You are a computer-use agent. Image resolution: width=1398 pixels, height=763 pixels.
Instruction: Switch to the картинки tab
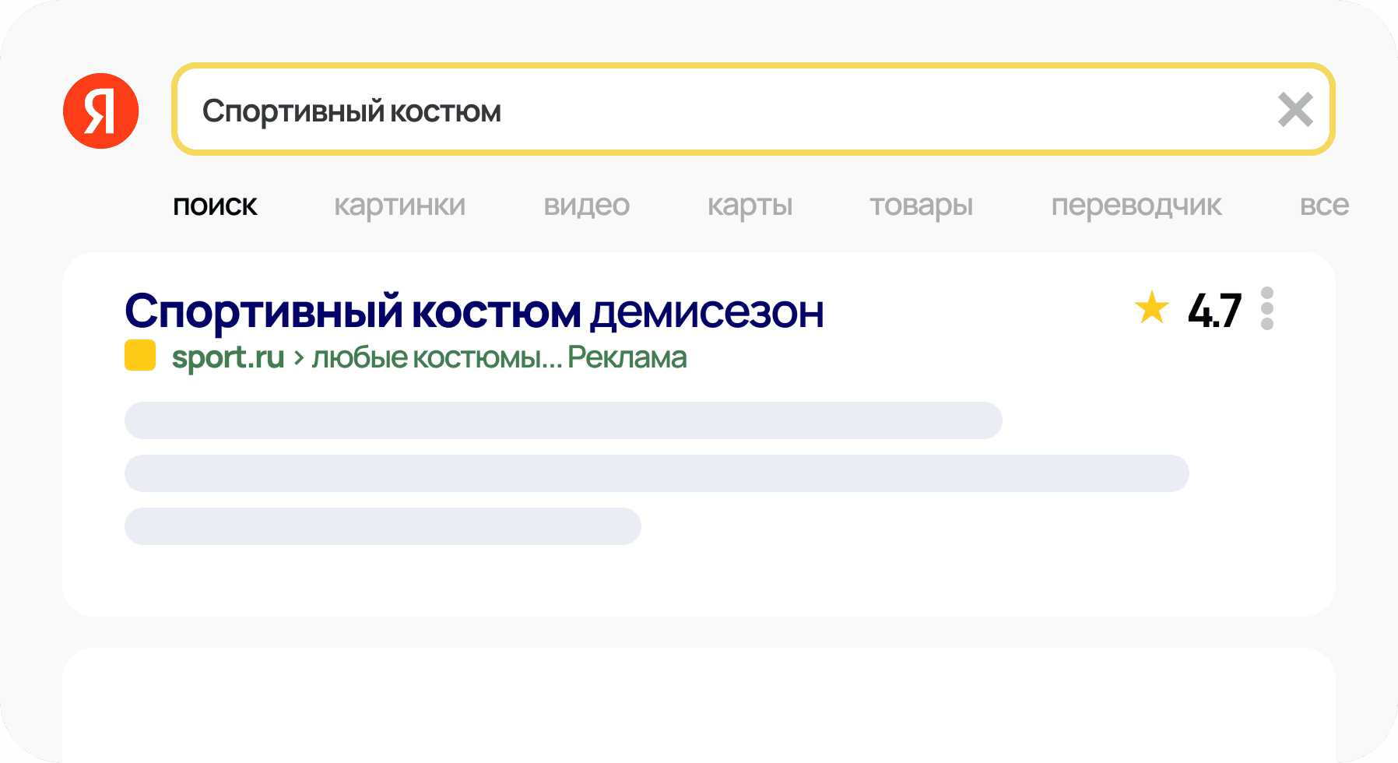tap(400, 206)
